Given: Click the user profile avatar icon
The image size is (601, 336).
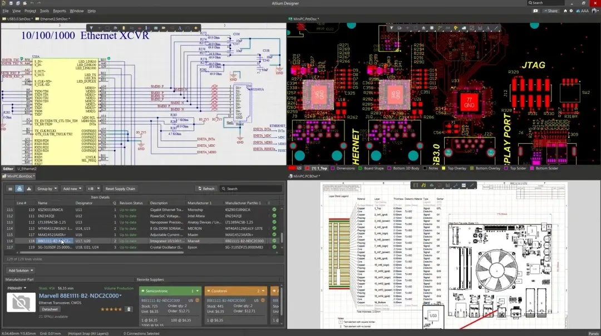Looking at the screenshot, I should tap(594, 11).
